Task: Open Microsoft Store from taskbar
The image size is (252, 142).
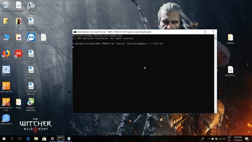Action: coord(44,138)
